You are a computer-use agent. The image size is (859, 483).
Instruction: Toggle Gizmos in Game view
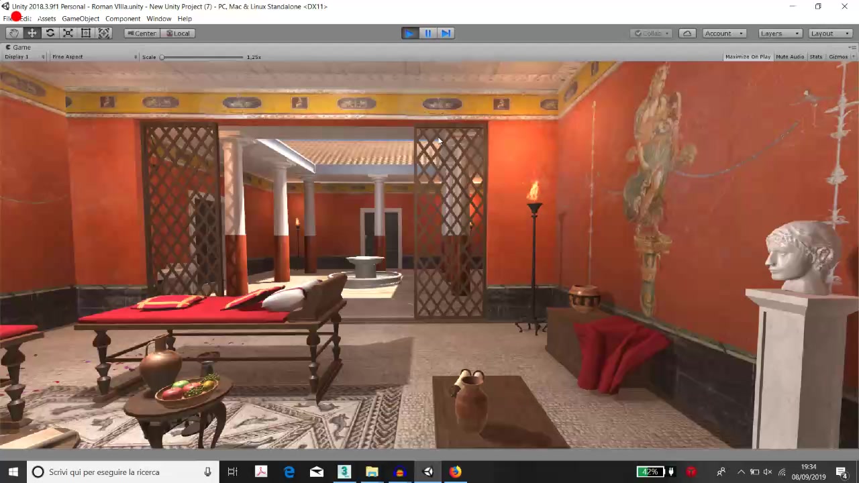(x=838, y=57)
